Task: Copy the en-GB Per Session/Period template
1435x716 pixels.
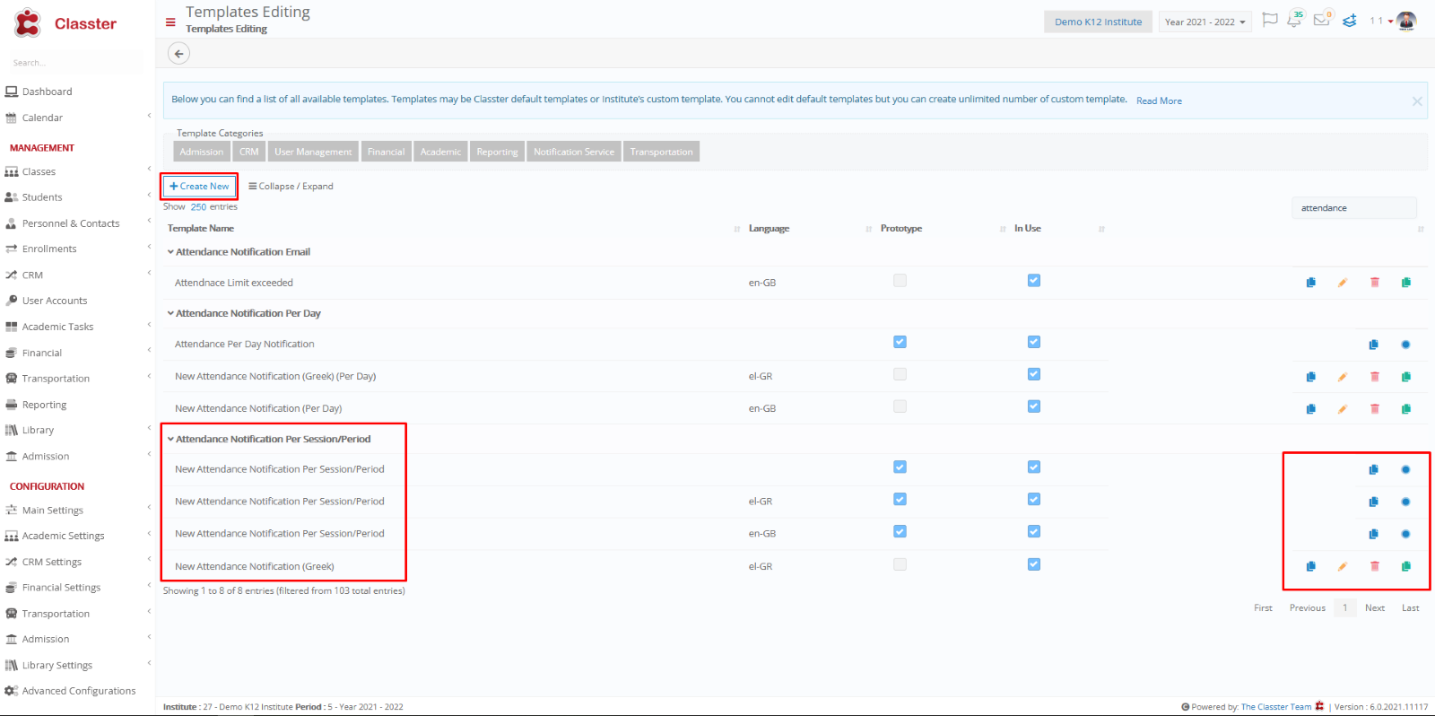Action: [x=1374, y=534]
